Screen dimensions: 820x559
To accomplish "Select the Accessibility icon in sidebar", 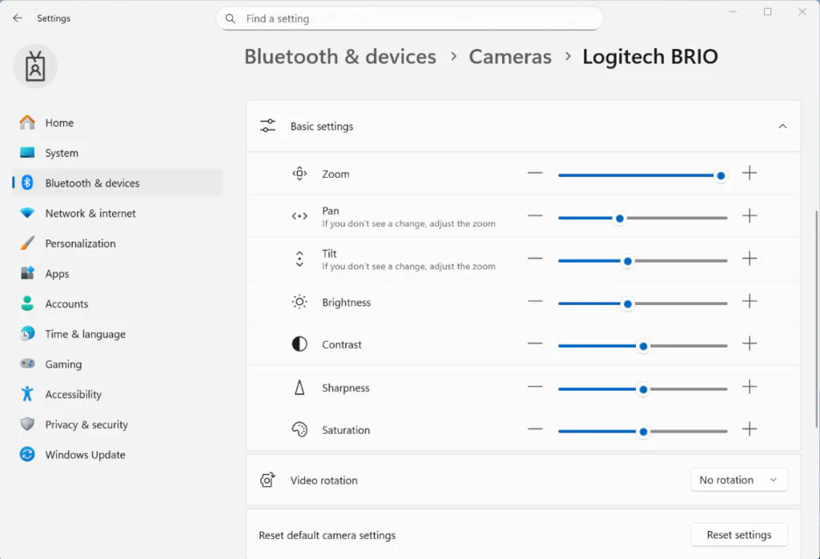I will 27,394.
